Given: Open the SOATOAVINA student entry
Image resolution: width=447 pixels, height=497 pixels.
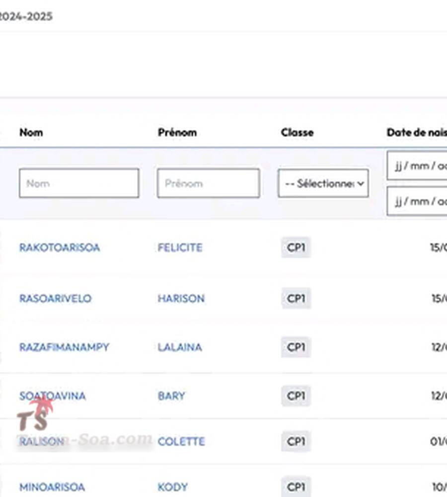Looking at the screenshot, I should (x=52, y=396).
